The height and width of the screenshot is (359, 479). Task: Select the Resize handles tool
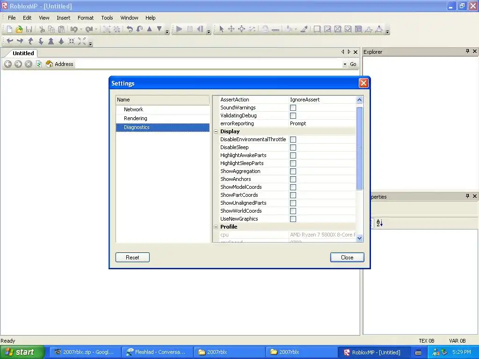[x=242, y=29]
